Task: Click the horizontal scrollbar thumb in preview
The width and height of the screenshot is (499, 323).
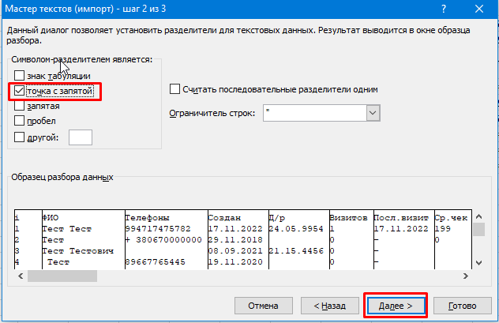Action: [62, 276]
